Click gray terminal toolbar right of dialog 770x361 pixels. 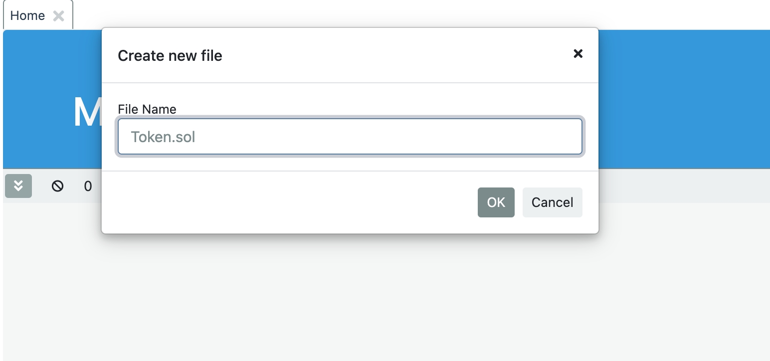pyautogui.click(x=683, y=186)
